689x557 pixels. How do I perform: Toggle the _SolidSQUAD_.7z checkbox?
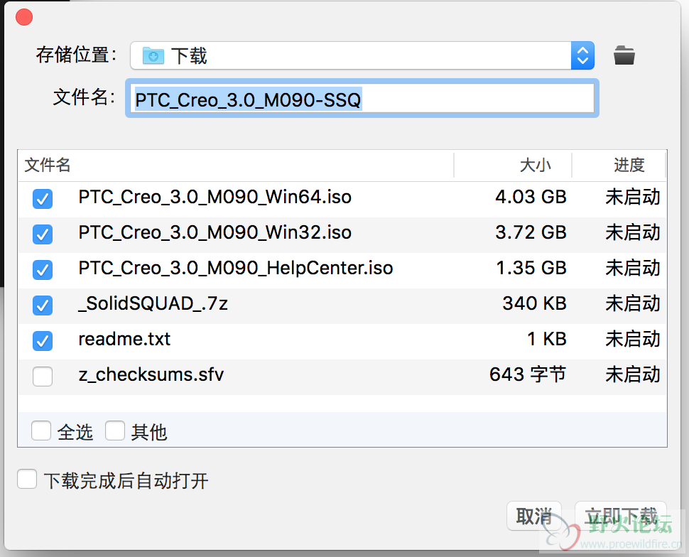[43, 305]
